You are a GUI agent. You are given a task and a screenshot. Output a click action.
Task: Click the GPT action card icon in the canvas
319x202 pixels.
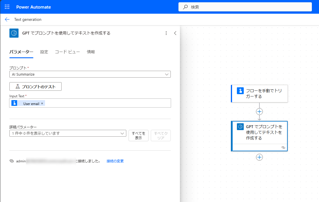(240, 127)
